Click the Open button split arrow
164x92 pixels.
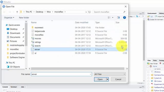pos(107,79)
